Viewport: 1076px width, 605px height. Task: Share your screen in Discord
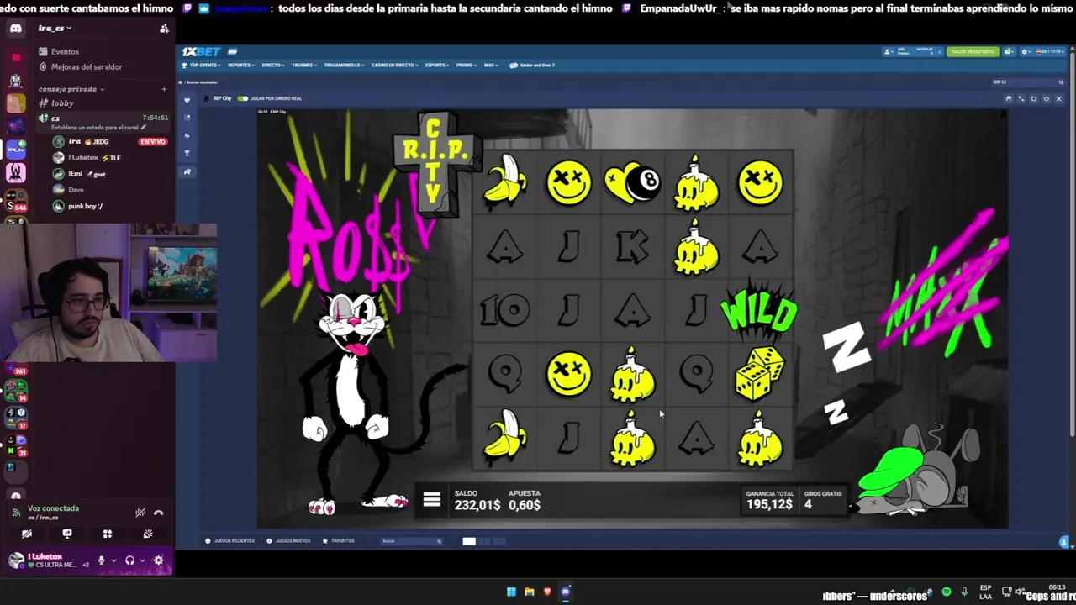tap(67, 534)
